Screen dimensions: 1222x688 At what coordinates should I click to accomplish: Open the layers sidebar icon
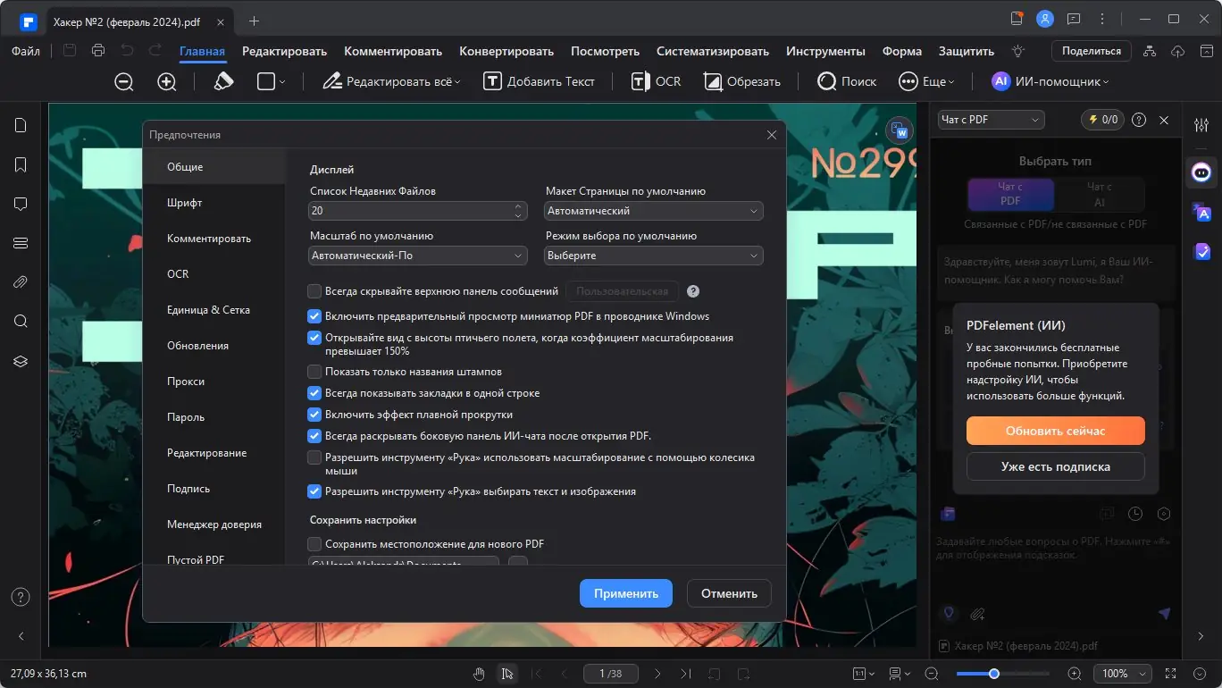(21, 361)
